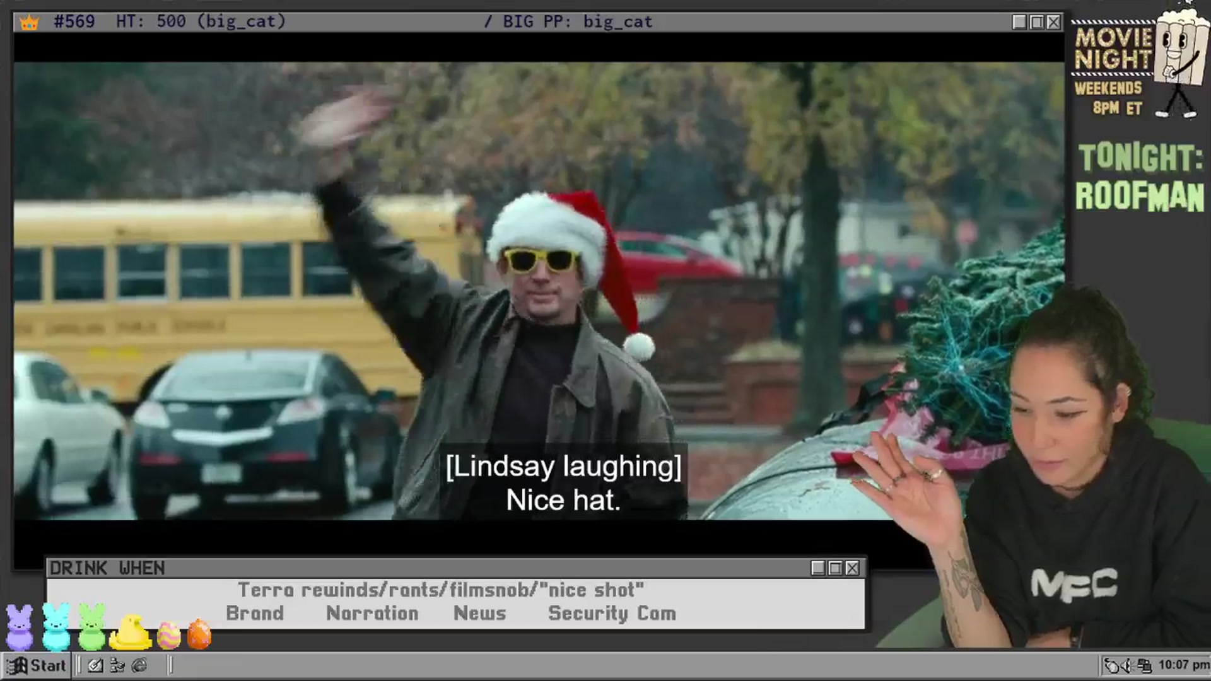Image resolution: width=1211 pixels, height=681 pixels.
Task: Close the movie player window
Action: (x=1053, y=22)
